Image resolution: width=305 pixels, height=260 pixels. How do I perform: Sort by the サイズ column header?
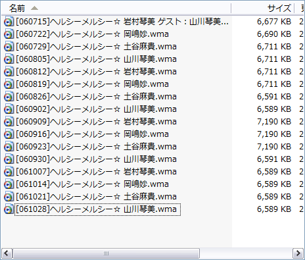(263, 9)
